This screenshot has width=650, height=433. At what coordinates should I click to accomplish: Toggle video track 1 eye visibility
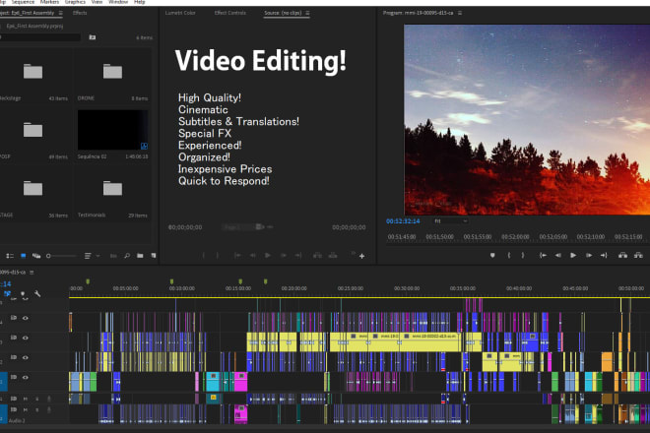[26, 377]
